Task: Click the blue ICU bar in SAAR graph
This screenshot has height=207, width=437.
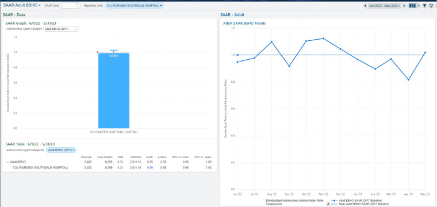Action: pos(114,90)
